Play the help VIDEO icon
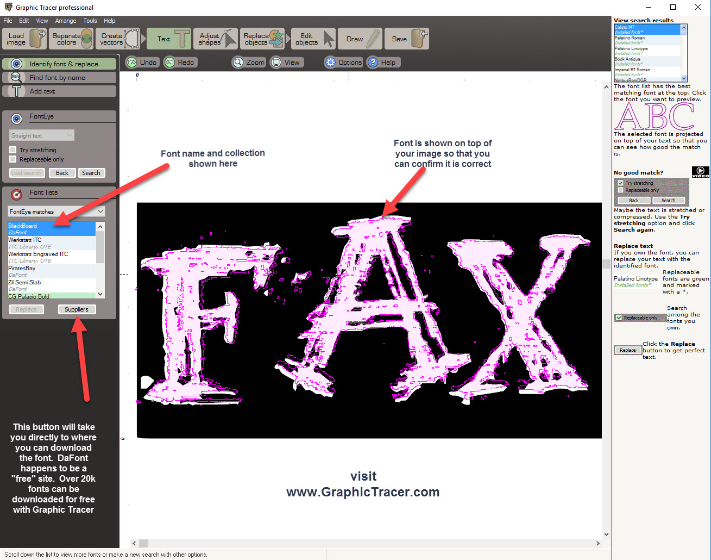The height and width of the screenshot is (560, 711). [x=700, y=172]
